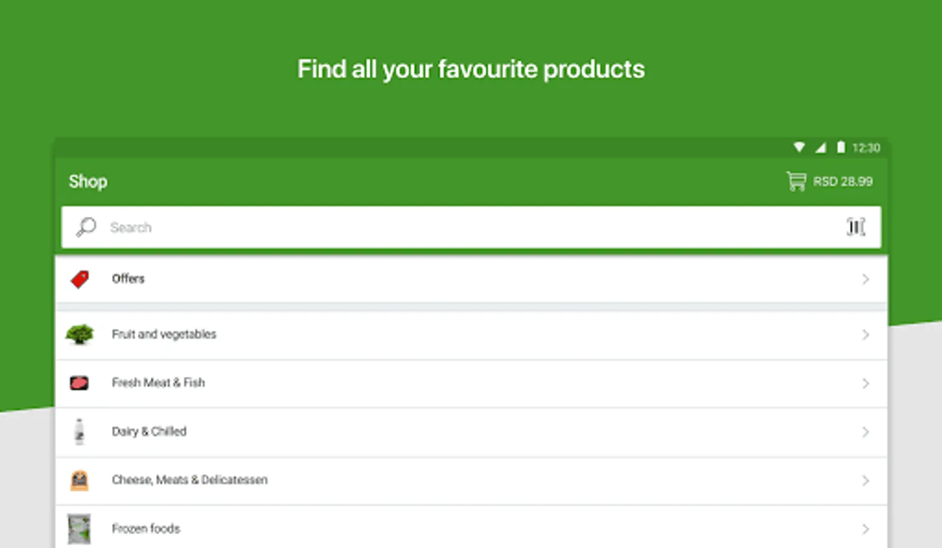
Task: Tap the Cheese, Meats & Delicatessen icon
Action: [79, 480]
